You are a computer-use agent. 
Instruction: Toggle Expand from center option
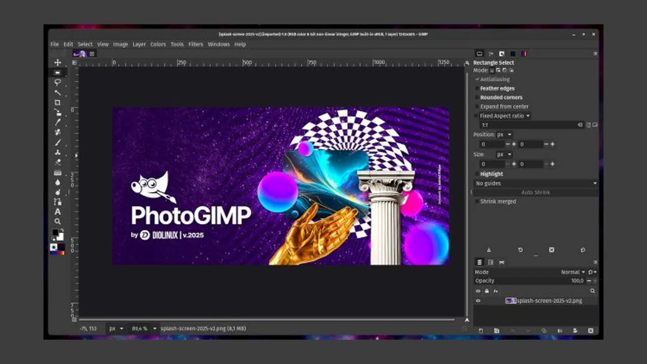click(477, 107)
